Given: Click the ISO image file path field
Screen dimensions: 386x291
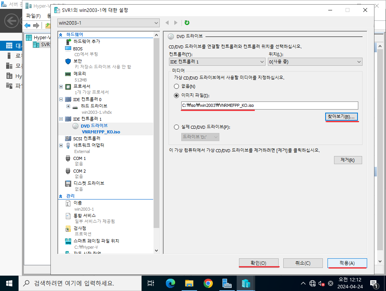Looking at the screenshot, I should point(269,106).
